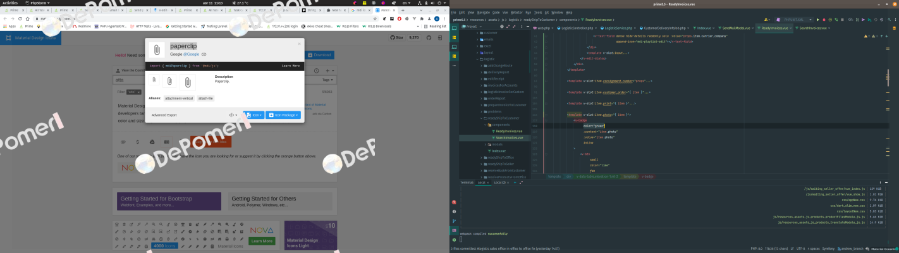This screenshot has width=899, height=253.
Task: Select the largest paperclip preview thumbnail
Action: (x=188, y=82)
